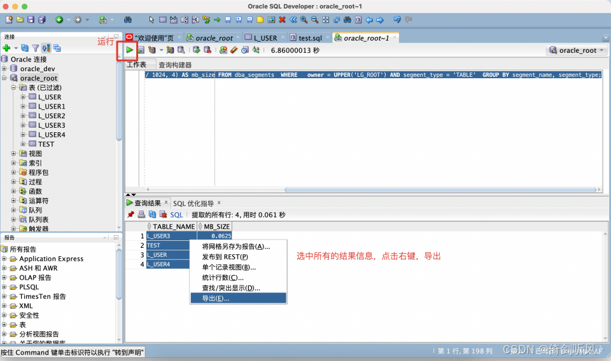Viewport: 611px width, 361px height.
Task: Open dropdown arrow next to New Connection plus
Action: [16, 48]
